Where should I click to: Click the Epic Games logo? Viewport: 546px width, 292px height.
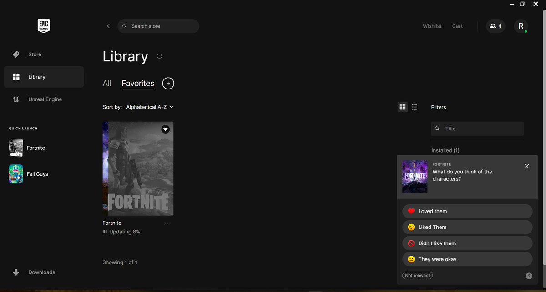(44, 26)
